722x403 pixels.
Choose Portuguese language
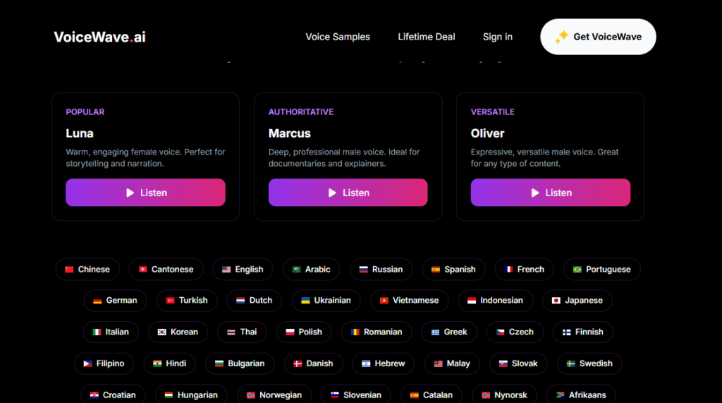pyautogui.click(x=602, y=270)
